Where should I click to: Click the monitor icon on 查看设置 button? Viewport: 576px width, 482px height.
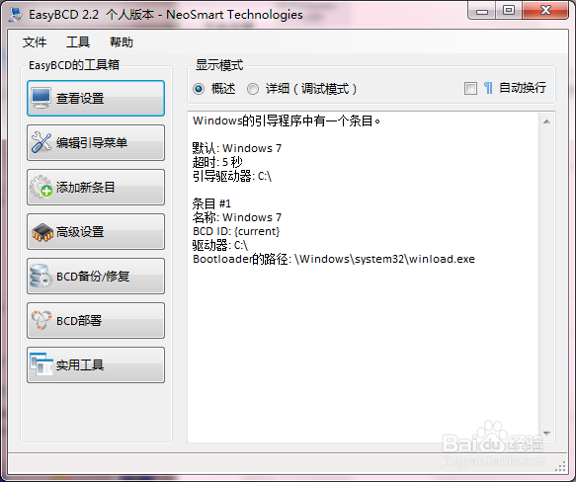click(41, 98)
